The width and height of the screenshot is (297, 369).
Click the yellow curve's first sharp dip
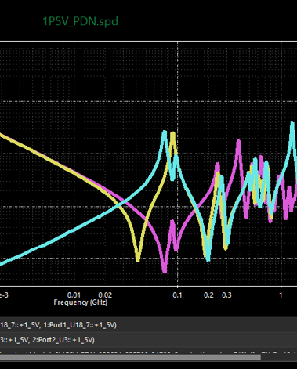[138, 259]
